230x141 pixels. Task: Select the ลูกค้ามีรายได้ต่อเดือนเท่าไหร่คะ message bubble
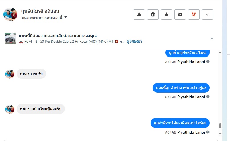point(180,123)
